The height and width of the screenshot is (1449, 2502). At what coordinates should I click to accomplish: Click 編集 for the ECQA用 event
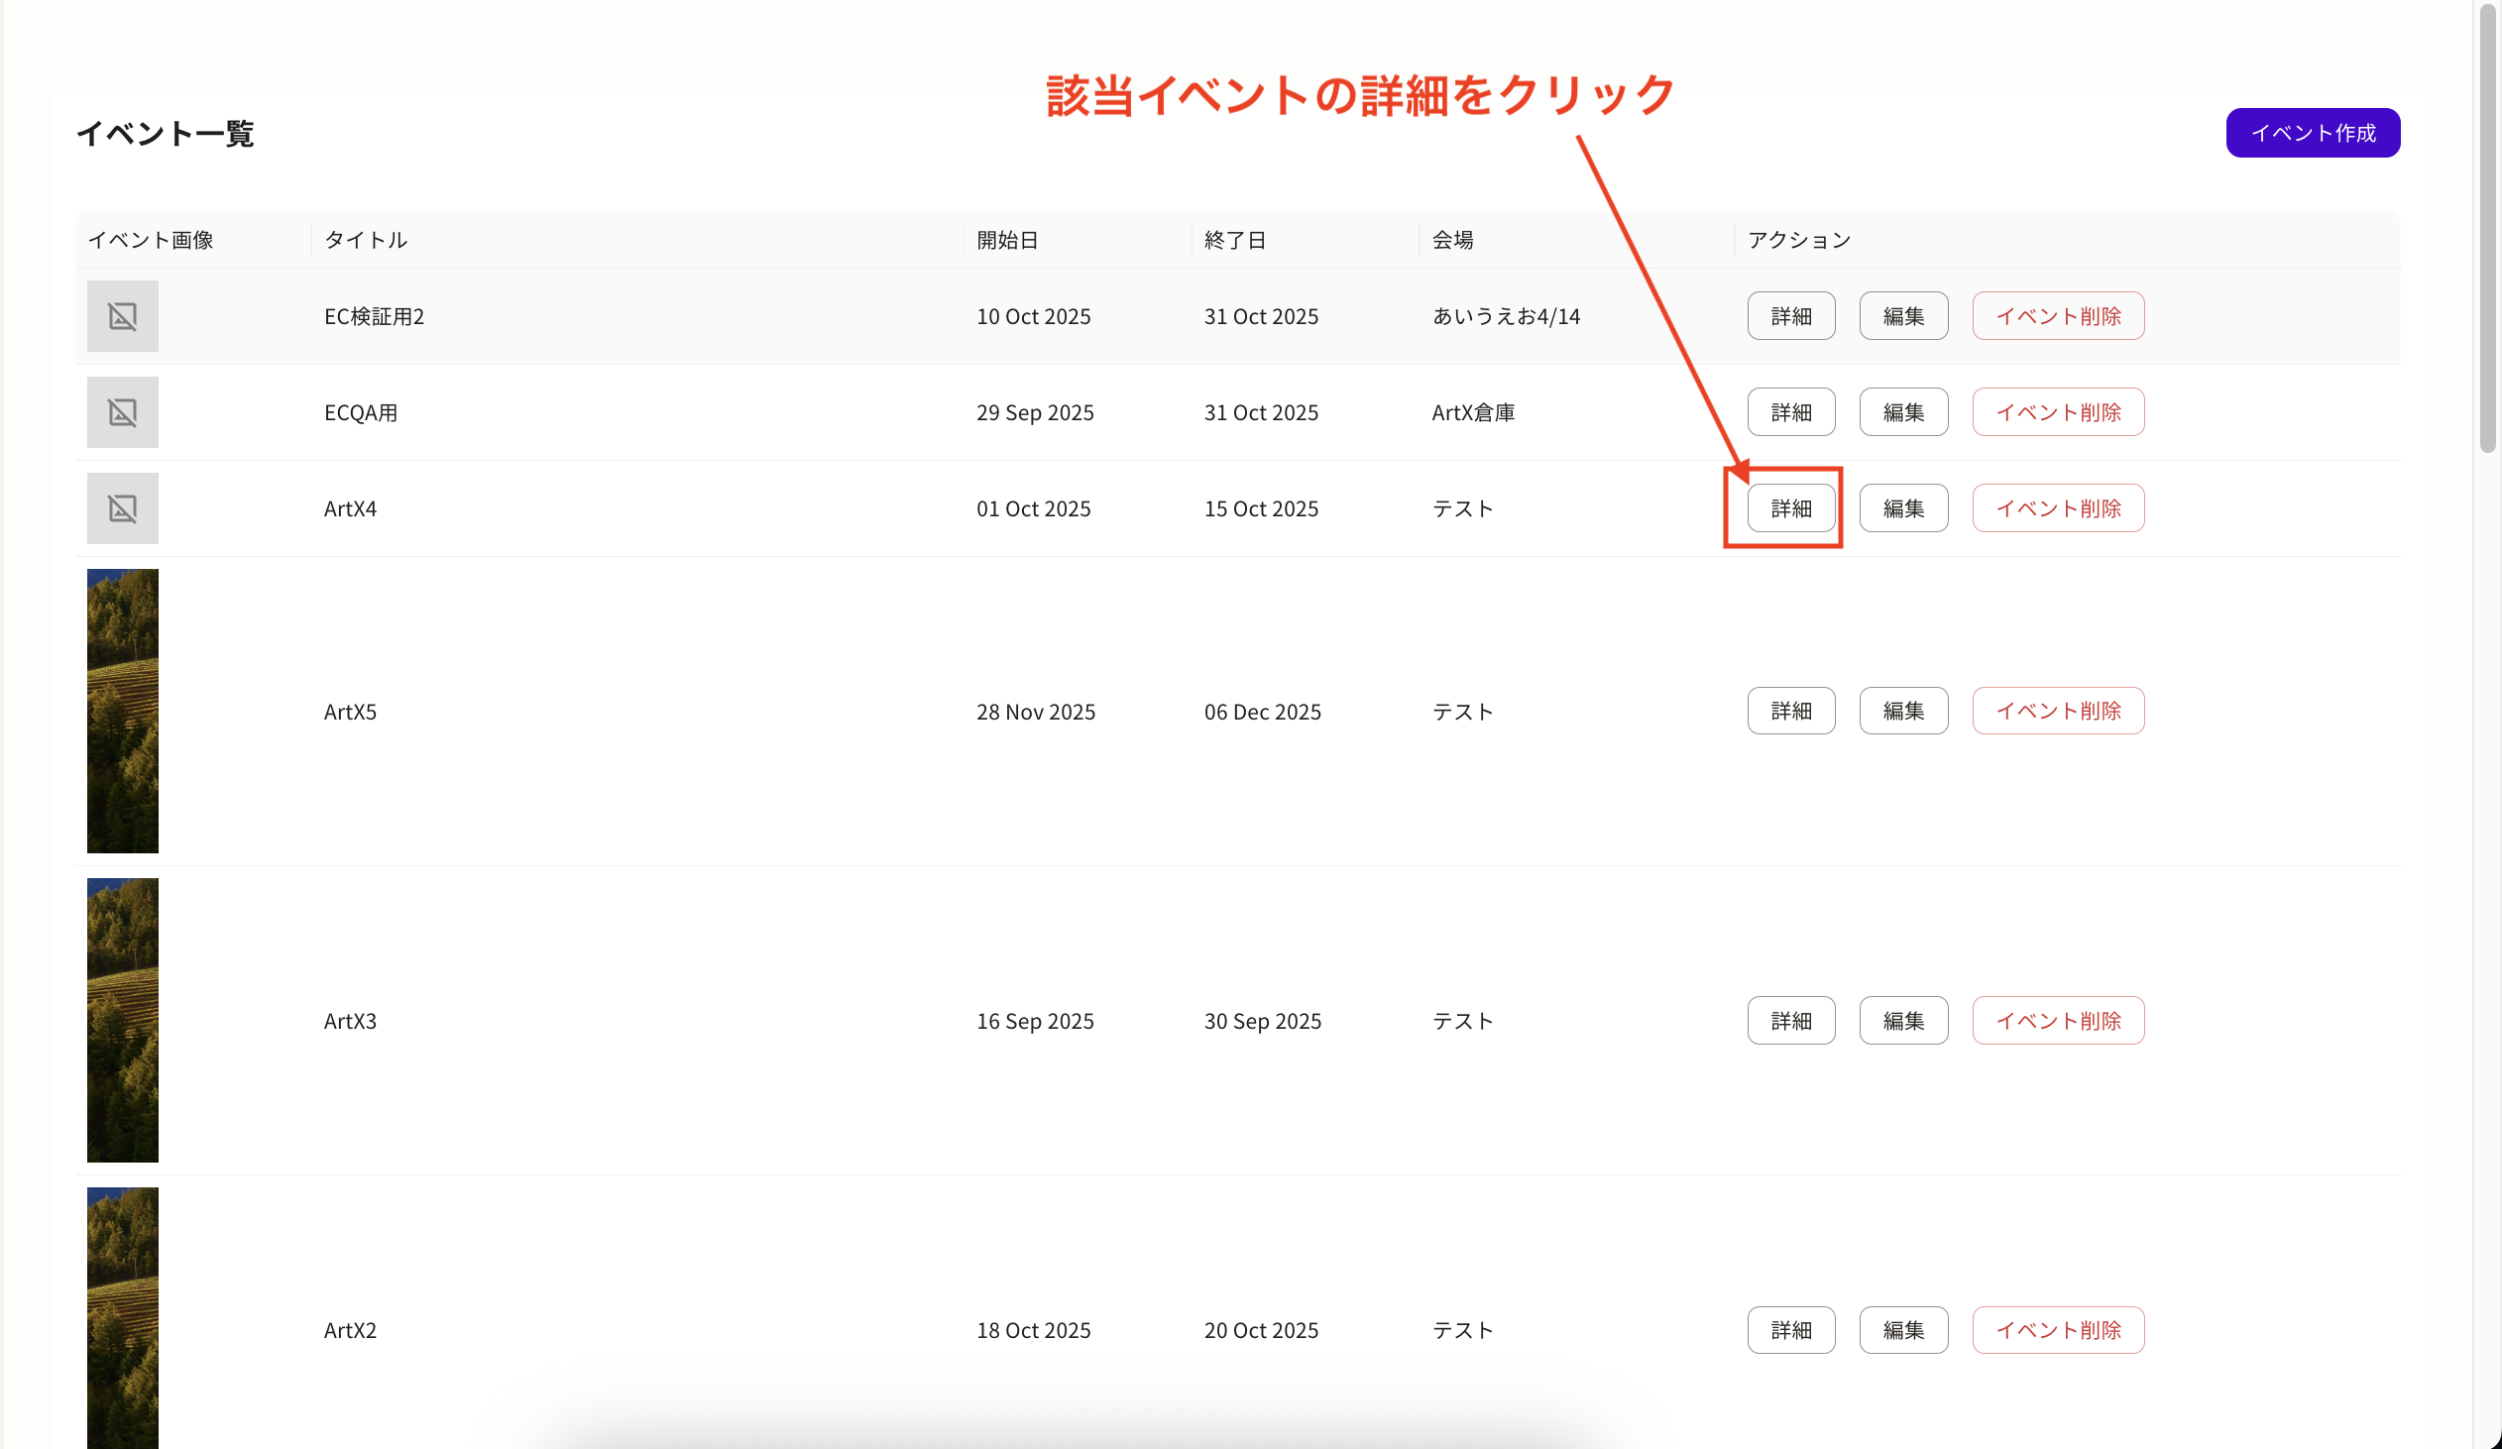[x=1902, y=412]
